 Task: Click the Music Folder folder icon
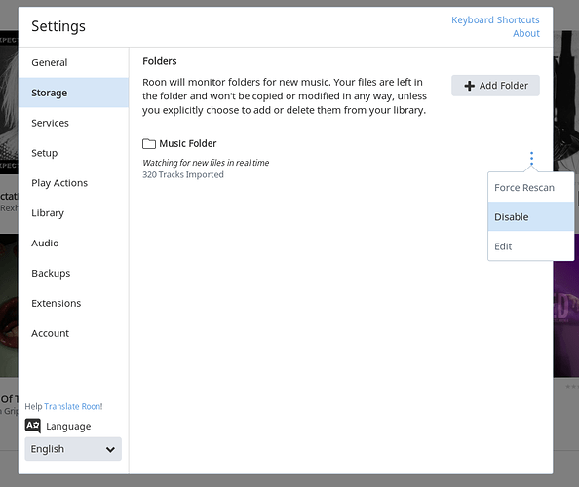pos(149,143)
